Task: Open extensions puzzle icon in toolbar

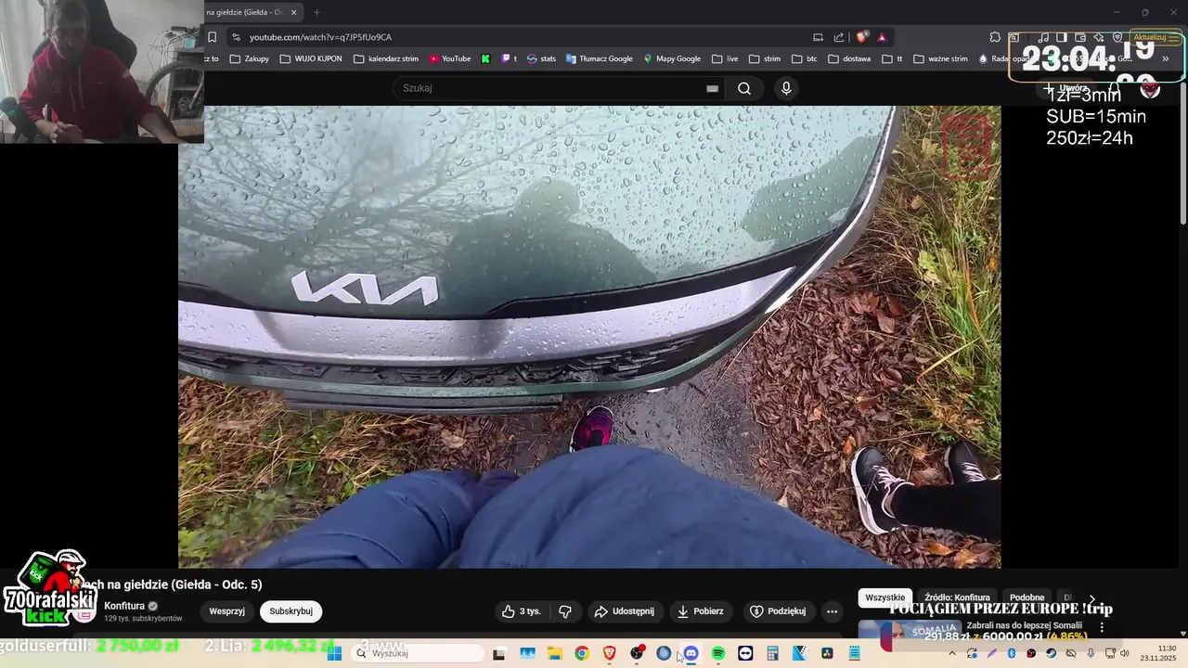Action: point(995,37)
